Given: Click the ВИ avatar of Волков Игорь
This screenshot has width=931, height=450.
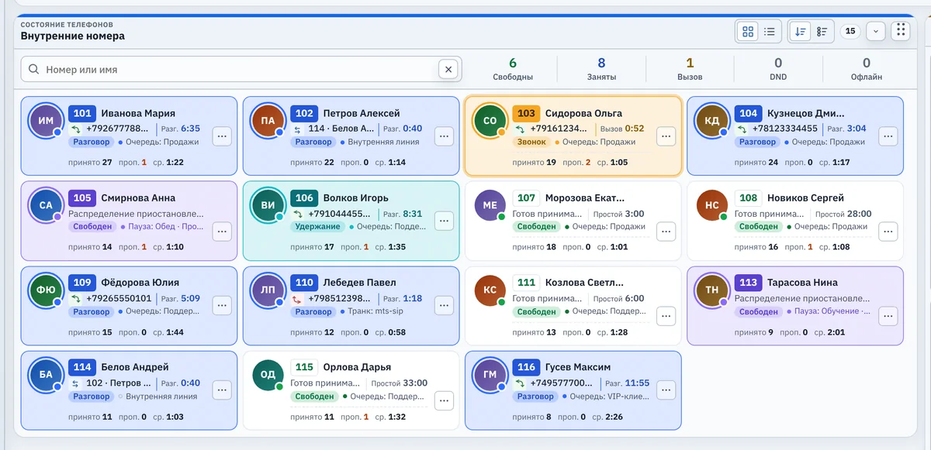Looking at the screenshot, I should 268,205.
